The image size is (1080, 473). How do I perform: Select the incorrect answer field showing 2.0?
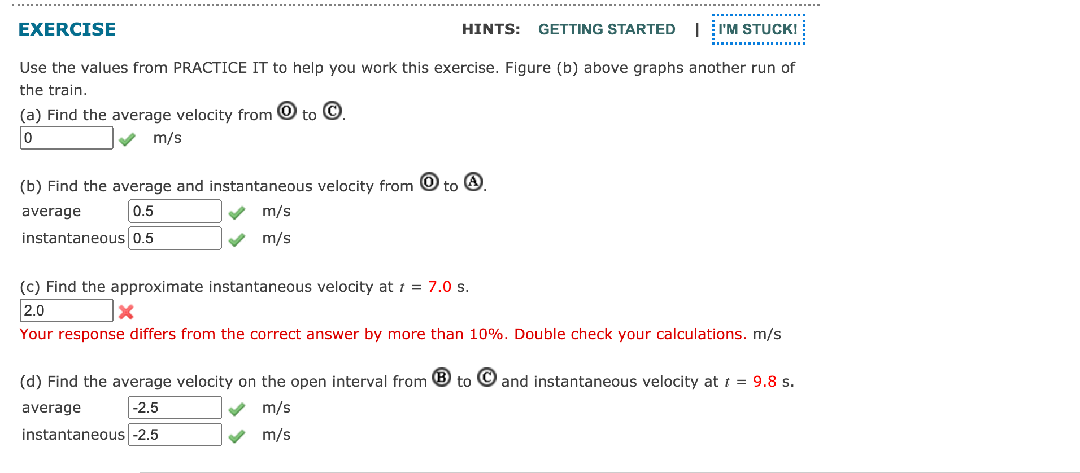coord(66,310)
